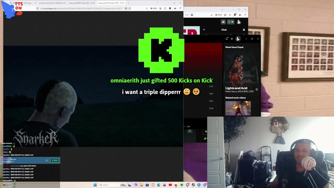
Task: Select the Spotify track lasting 2:51
Action: [211, 101]
